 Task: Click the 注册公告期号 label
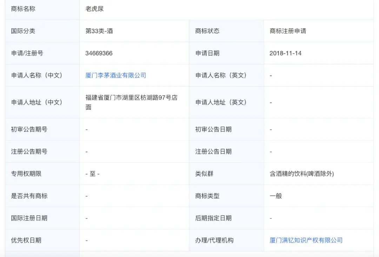click(29, 152)
